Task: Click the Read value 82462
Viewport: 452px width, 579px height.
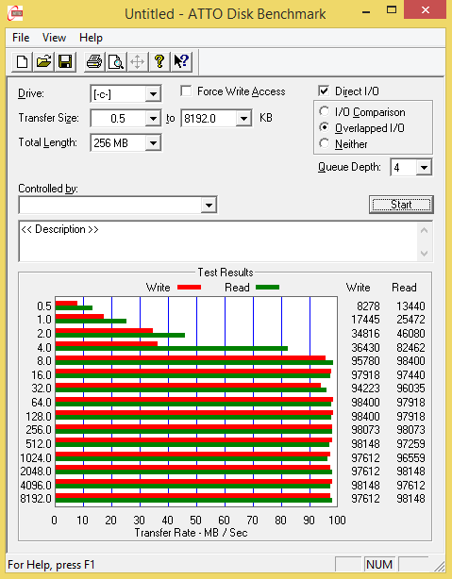Action: coord(410,347)
